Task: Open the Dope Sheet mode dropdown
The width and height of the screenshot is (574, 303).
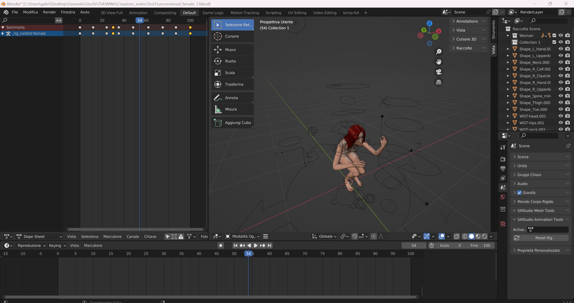Action: click(x=39, y=236)
